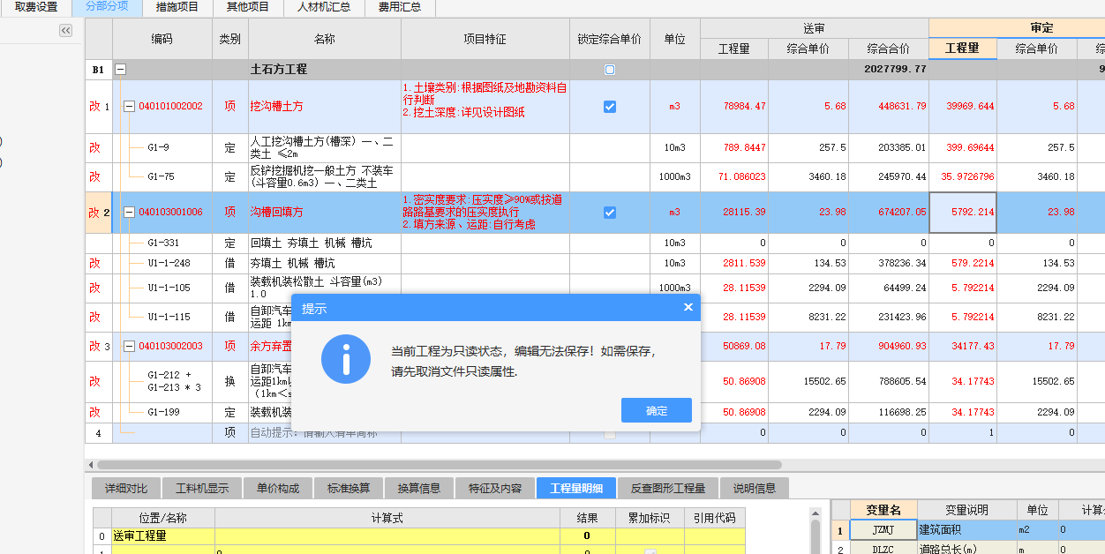The image size is (1105, 554).
Task: Open the 详细对比 bottom tab
Action: (x=126, y=488)
